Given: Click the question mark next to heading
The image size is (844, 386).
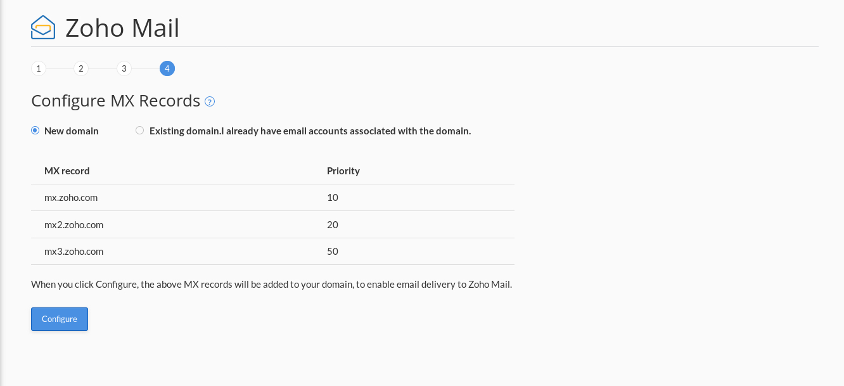Looking at the screenshot, I should pyautogui.click(x=209, y=101).
